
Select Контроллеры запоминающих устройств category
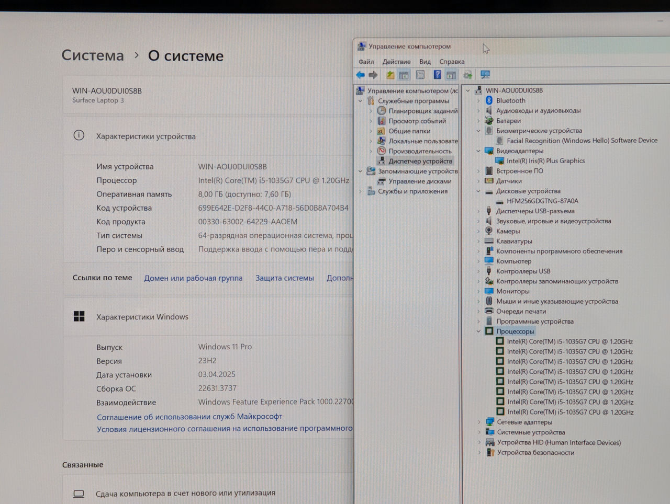click(x=557, y=281)
